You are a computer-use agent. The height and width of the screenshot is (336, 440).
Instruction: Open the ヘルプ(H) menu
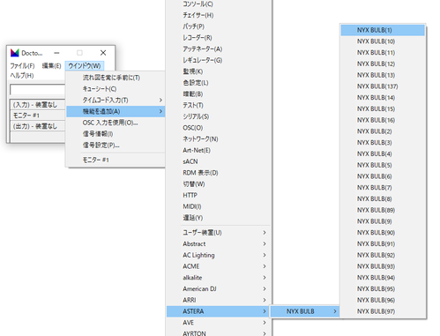22,76
